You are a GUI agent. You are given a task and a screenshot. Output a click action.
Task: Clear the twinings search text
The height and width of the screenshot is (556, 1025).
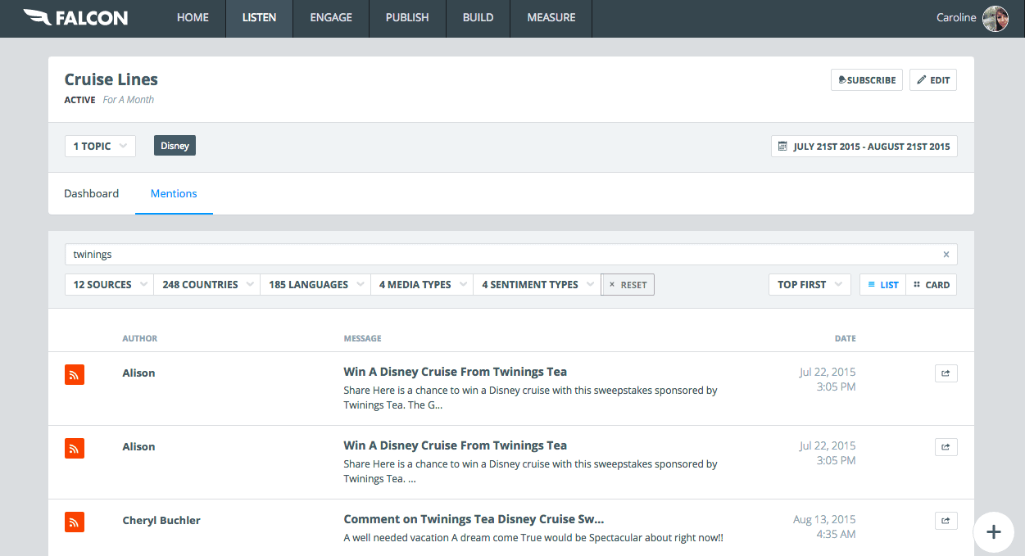(946, 255)
